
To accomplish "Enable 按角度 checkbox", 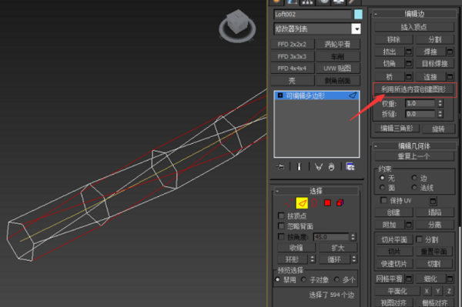I will (281, 236).
